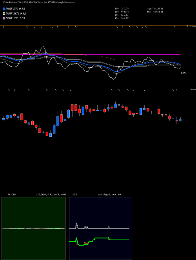196x260 pixels.
Task: Click ADX parameters '(14 day) 0, +64, -64'
Action: 109,195
